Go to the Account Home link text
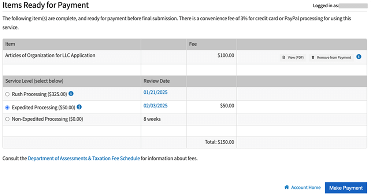 (x=306, y=187)
